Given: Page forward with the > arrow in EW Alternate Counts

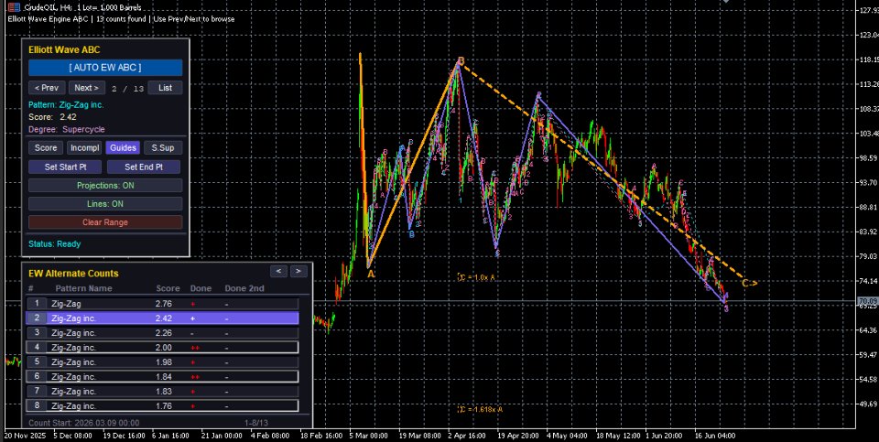Looking at the screenshot, I should pos(298,271).
